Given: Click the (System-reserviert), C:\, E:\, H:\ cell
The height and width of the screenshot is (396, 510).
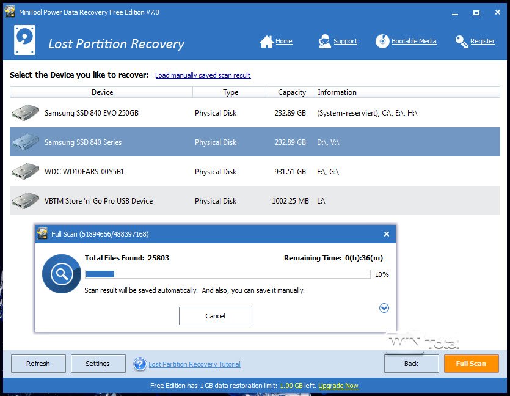Looking at the screenshot, I should point(367,113).
